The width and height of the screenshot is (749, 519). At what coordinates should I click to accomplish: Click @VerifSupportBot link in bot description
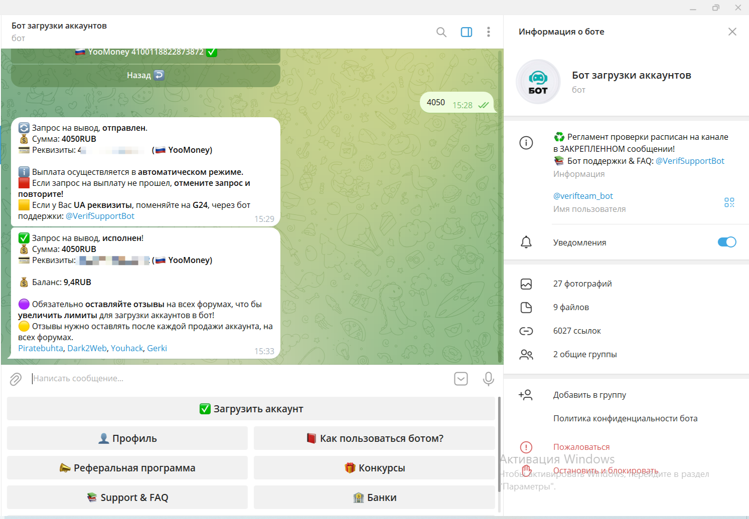(x=689, y=161)
